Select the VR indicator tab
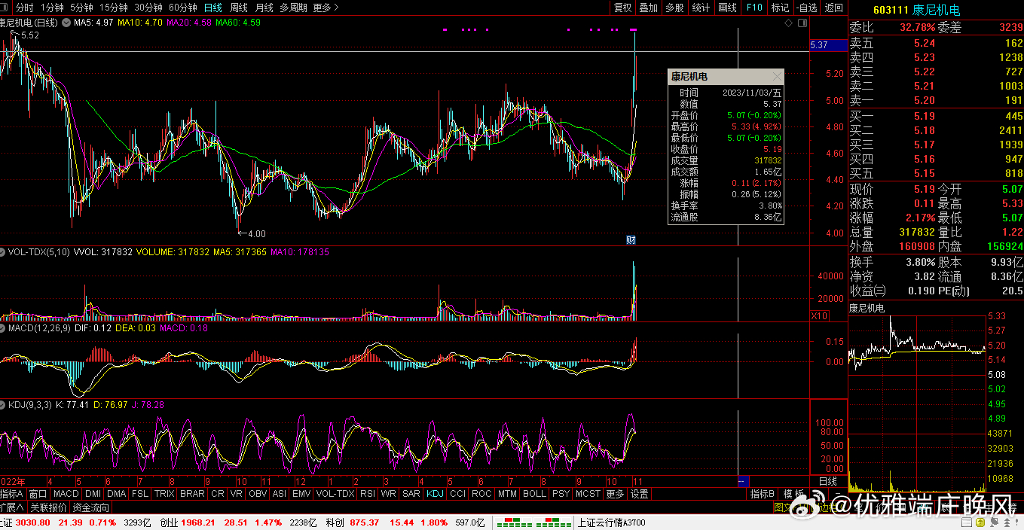Screen dimensions: 1024x530 pos(237,494)
